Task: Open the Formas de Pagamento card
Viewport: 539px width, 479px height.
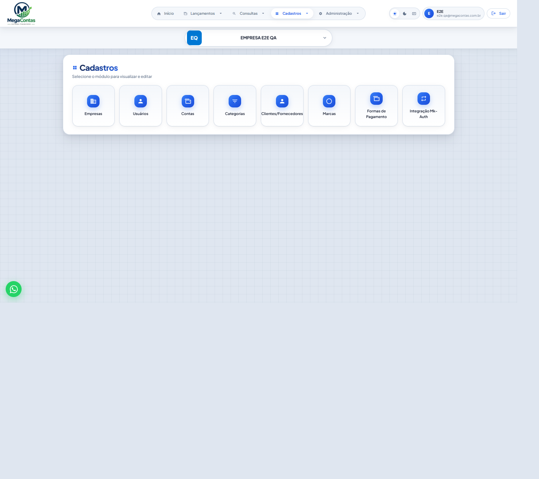Action: (x=376, y=106)
